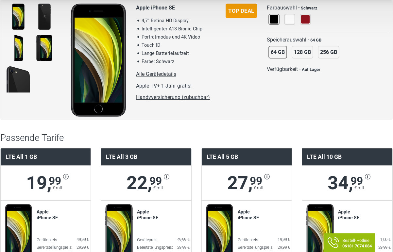
Task: Choose 128 GB storage option
Action: click(302, 52)
